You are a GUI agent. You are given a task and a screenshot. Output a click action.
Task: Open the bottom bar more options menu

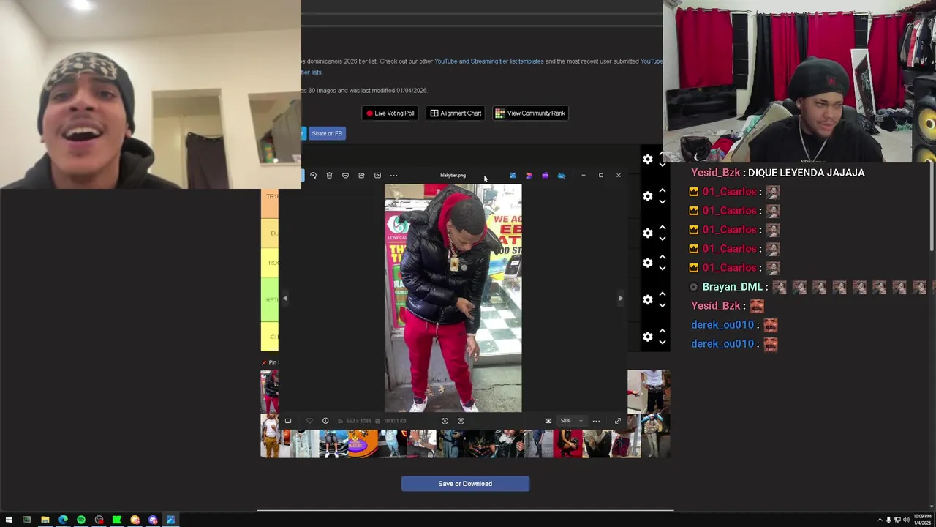pyautogui.click(x=596, y=421)
